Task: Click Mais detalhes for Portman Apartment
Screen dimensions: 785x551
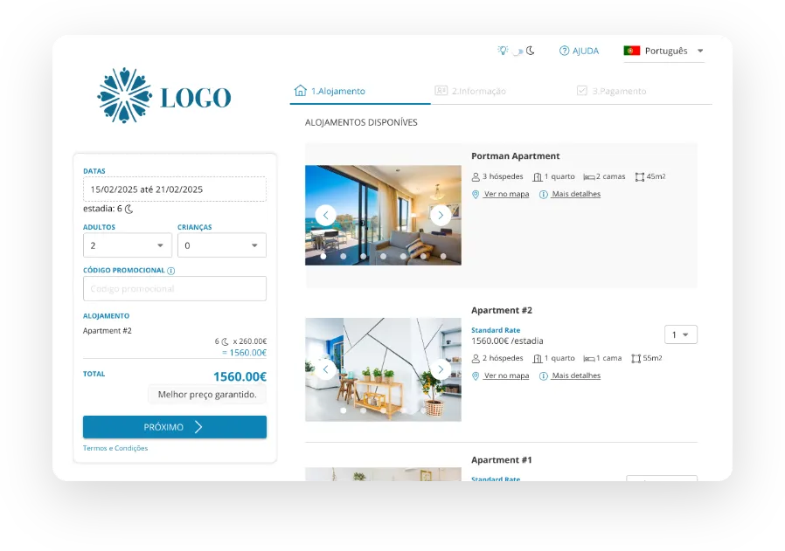Action: 576,194
